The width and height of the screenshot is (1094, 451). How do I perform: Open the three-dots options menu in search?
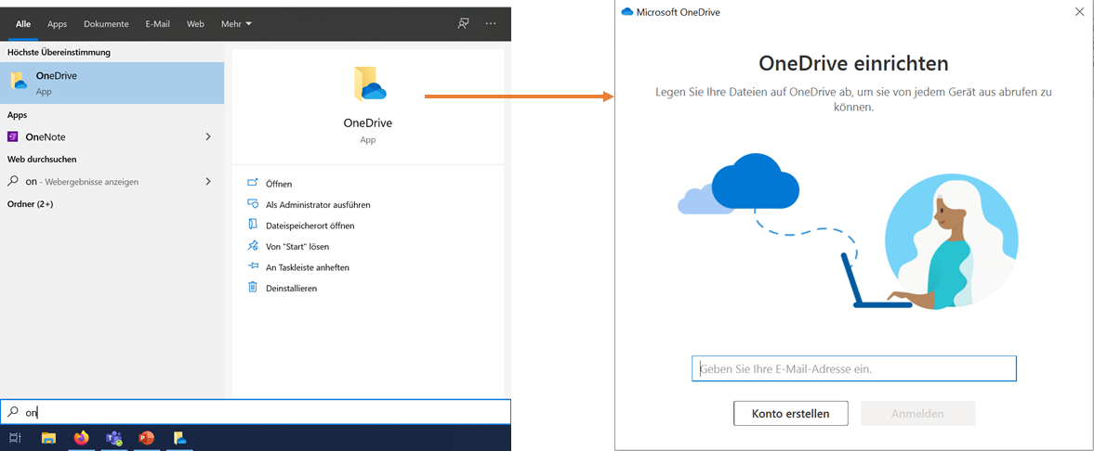point(491,24)
